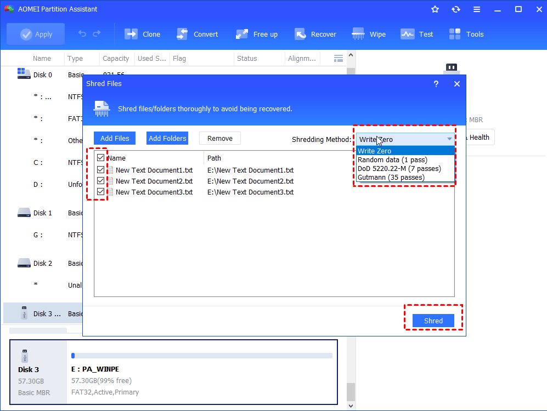547x411 pixels.
Task: Uncheck New Text Document2.txt checkbox
Action: [x=100, y=180]
